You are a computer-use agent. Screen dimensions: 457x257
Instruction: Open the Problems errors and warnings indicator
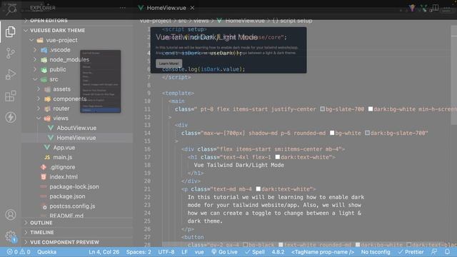tap(19, 252)
